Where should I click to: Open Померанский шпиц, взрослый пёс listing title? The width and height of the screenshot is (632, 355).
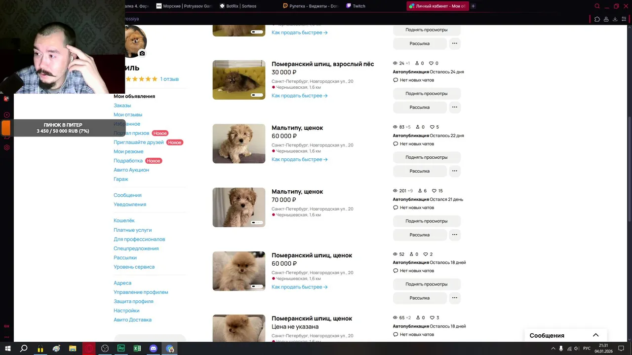click(323, 64)
